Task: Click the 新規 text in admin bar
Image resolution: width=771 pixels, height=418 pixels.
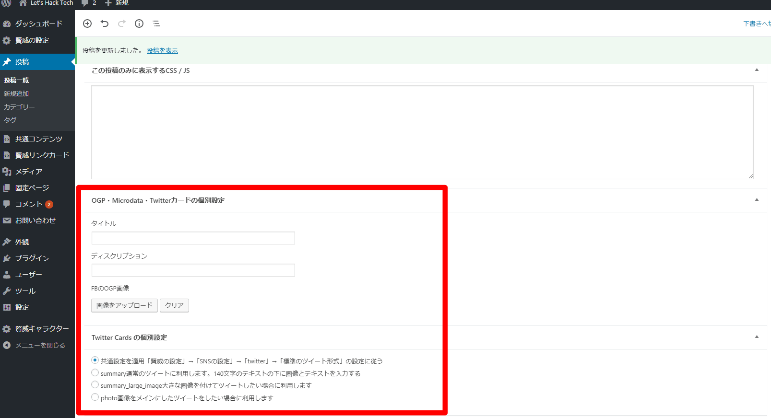Action: [122, 3]
